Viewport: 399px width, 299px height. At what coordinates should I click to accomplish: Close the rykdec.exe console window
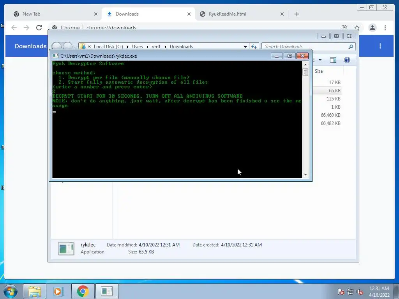(302, 56)
